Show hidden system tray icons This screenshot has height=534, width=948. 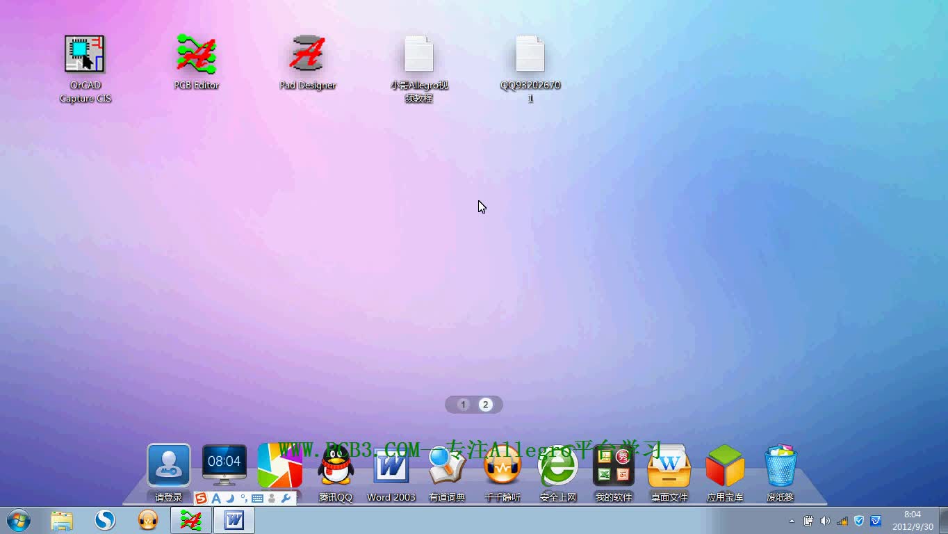point(792,521)
